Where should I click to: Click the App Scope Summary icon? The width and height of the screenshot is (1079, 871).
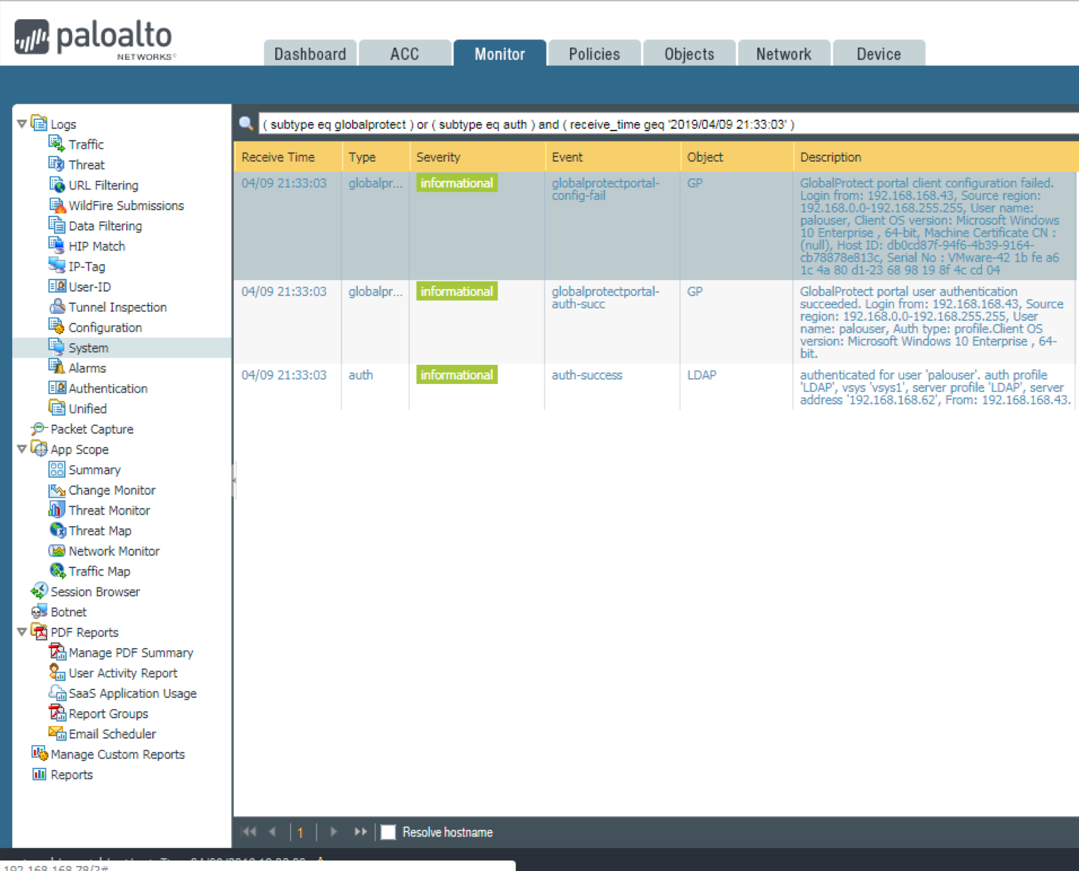(x=57, y=469)
